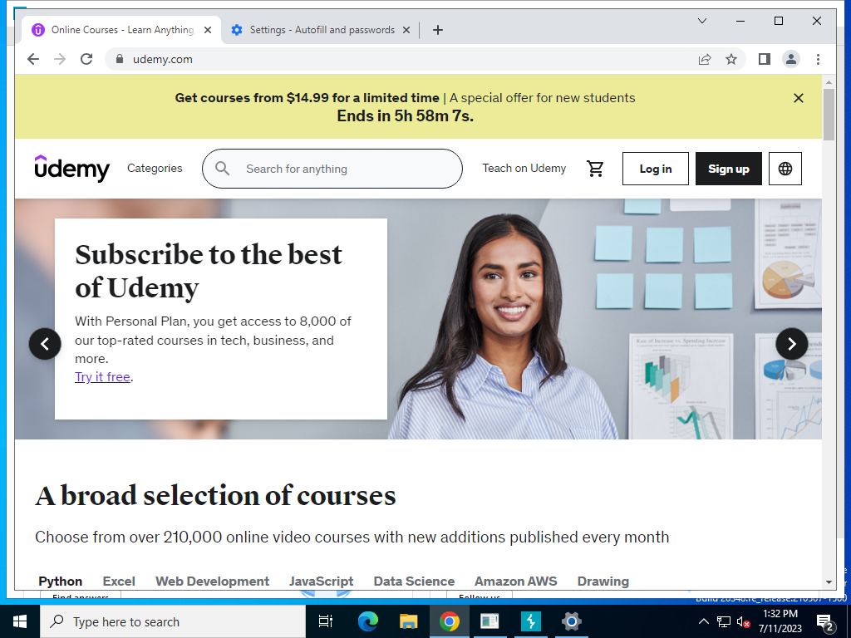This screenshot has height=638, width=851.
Task: Click the Sign up button
Action: coord(728,169)
